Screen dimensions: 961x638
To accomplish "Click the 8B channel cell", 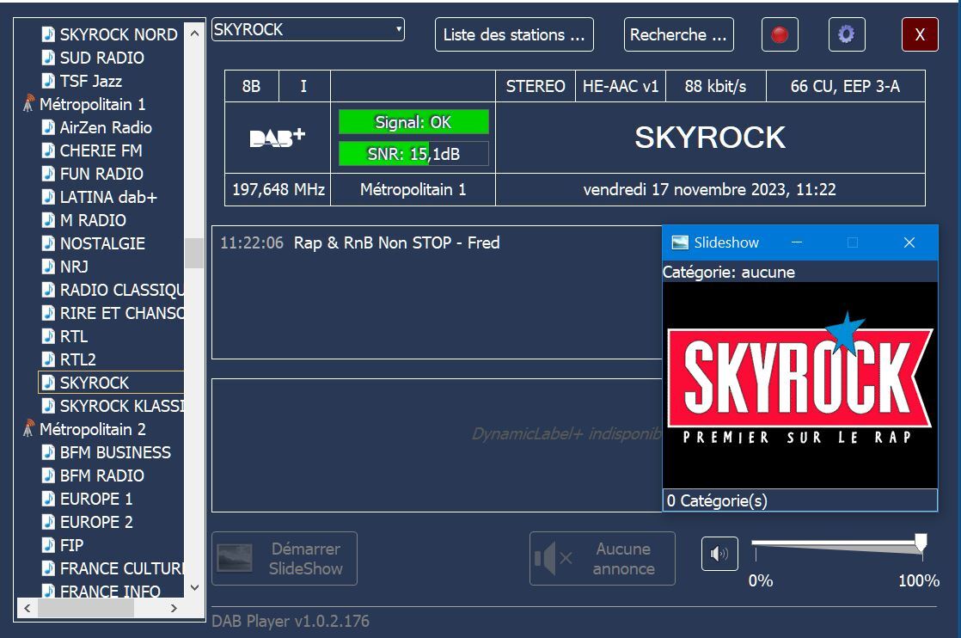I will coord(251,87).
